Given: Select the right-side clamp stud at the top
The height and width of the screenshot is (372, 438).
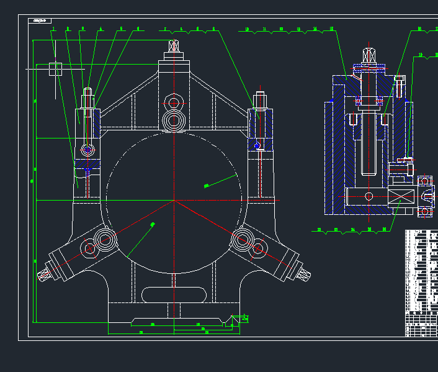Looking at the screenshot, I should point(260,100).
